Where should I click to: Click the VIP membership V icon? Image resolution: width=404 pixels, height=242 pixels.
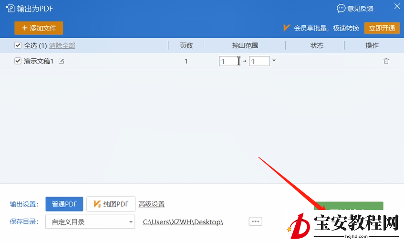coord(287,28)
